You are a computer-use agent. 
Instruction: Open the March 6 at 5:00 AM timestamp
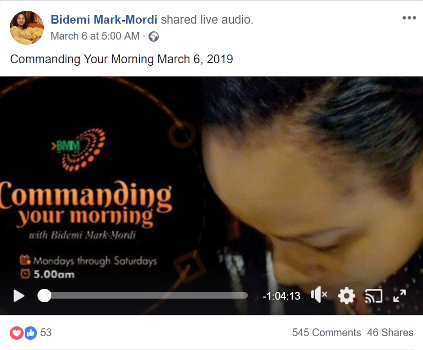(x=95, y=36)
